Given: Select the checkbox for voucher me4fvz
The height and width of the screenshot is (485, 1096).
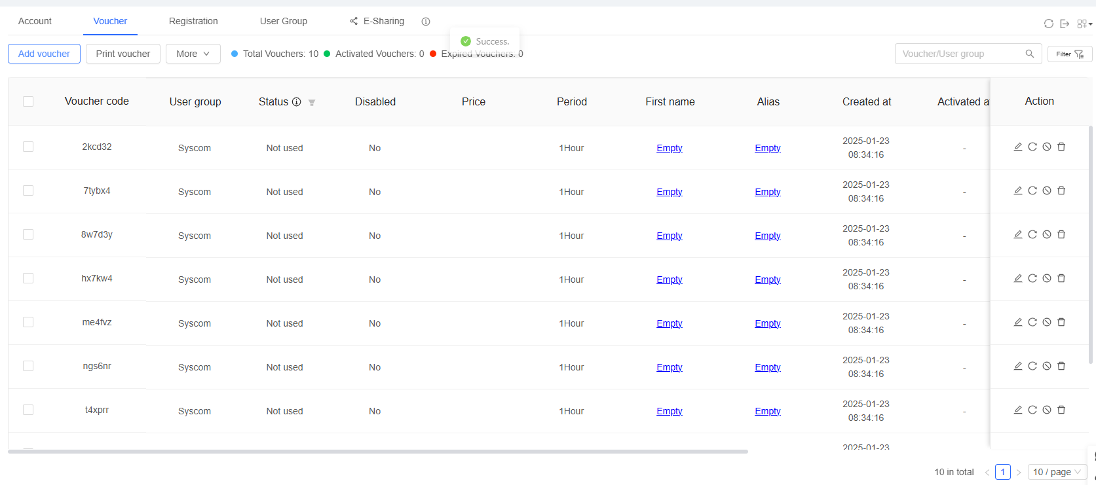Looking at the screenshot, I should 28,322.
